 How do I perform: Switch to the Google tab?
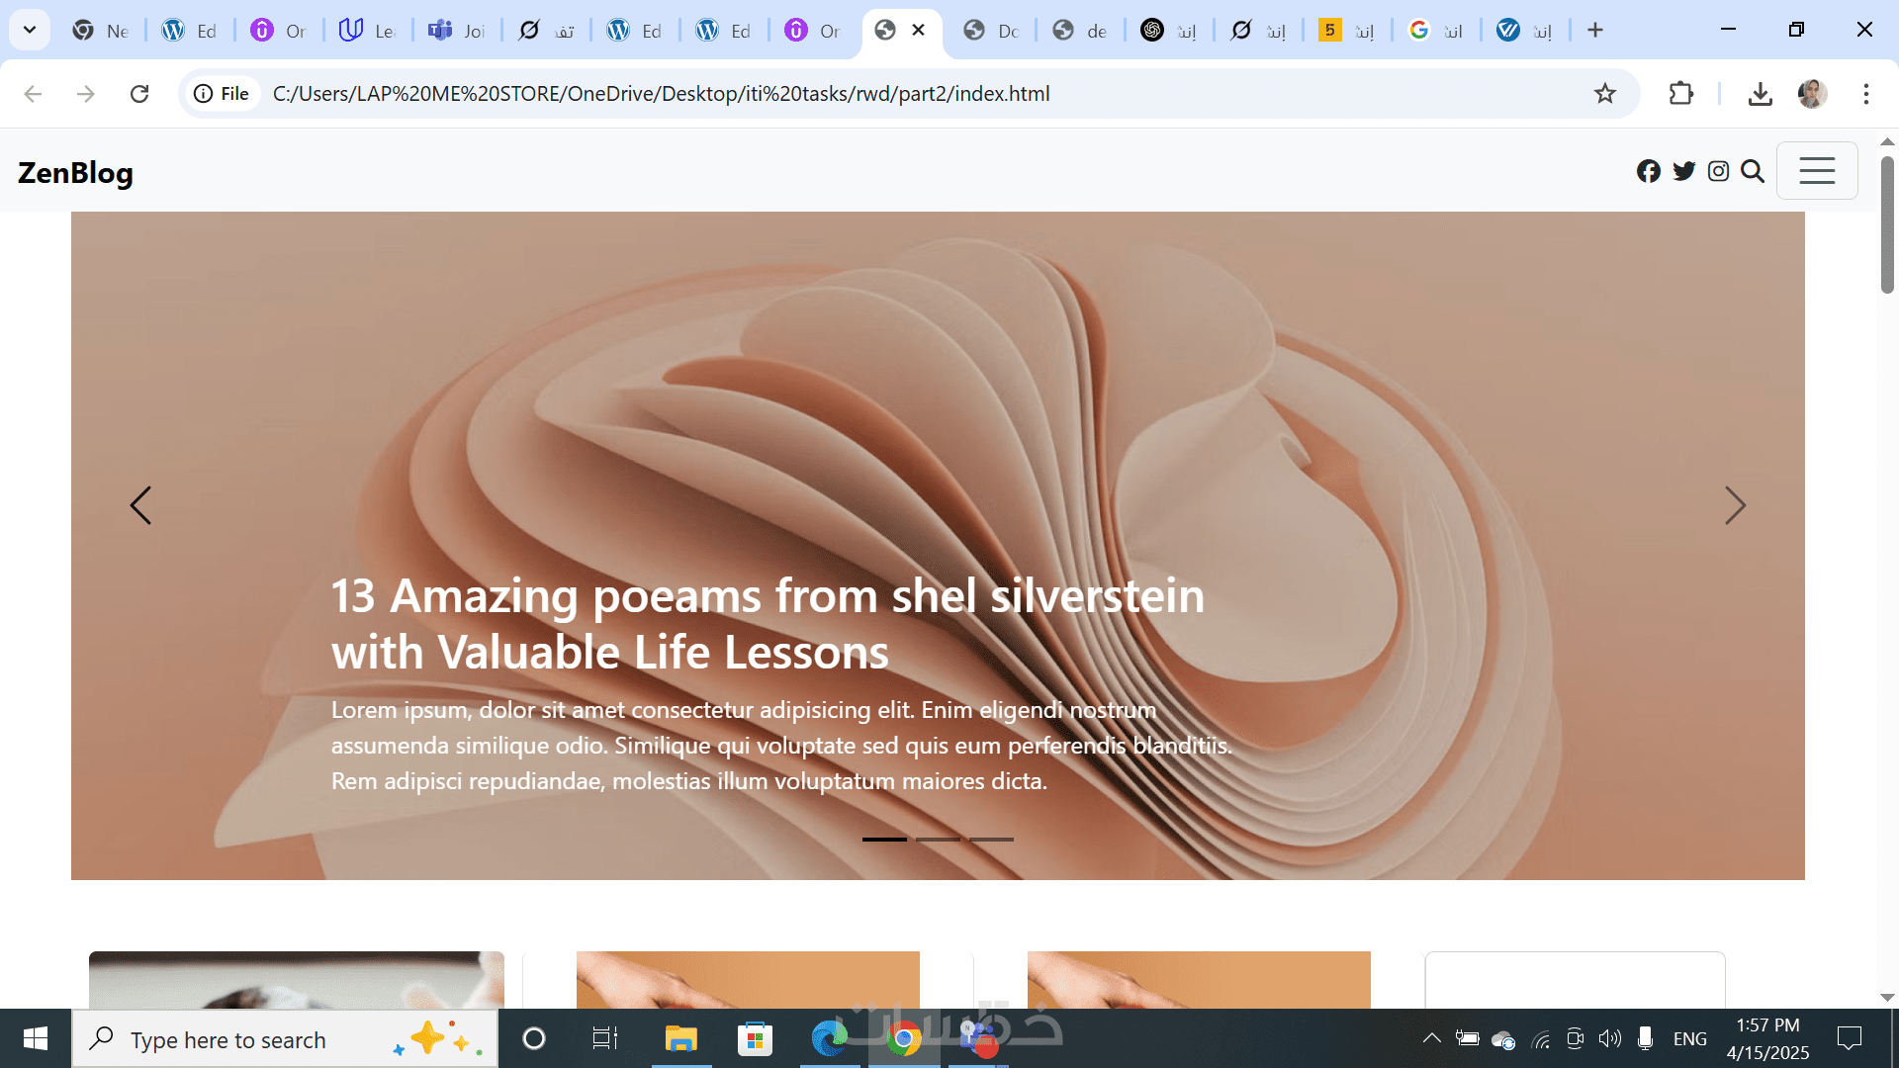[x=1434, y=31]
